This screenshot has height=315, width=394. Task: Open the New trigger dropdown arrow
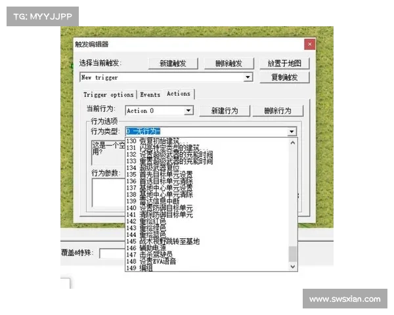tap(248, 77)
